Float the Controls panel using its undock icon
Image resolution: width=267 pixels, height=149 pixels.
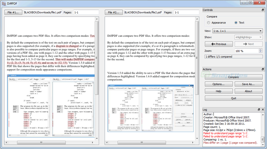point(263,10)
